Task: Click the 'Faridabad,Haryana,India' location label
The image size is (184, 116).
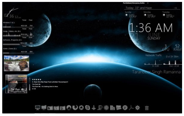Action: (x=134, y=3)
